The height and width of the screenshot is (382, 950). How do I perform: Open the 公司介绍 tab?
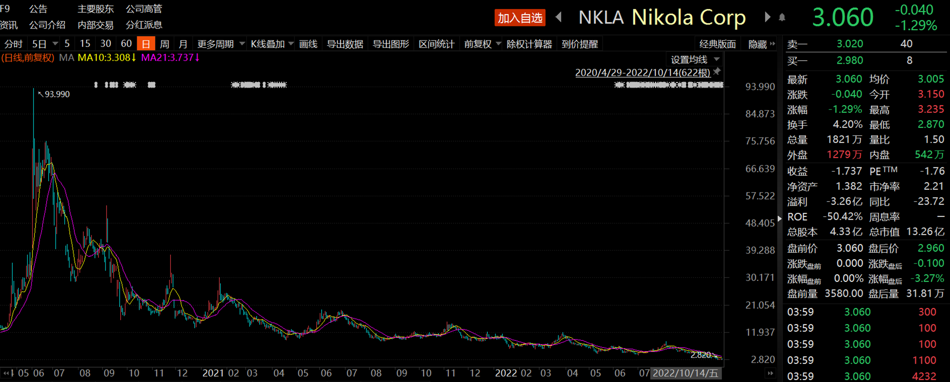point(47,25)
